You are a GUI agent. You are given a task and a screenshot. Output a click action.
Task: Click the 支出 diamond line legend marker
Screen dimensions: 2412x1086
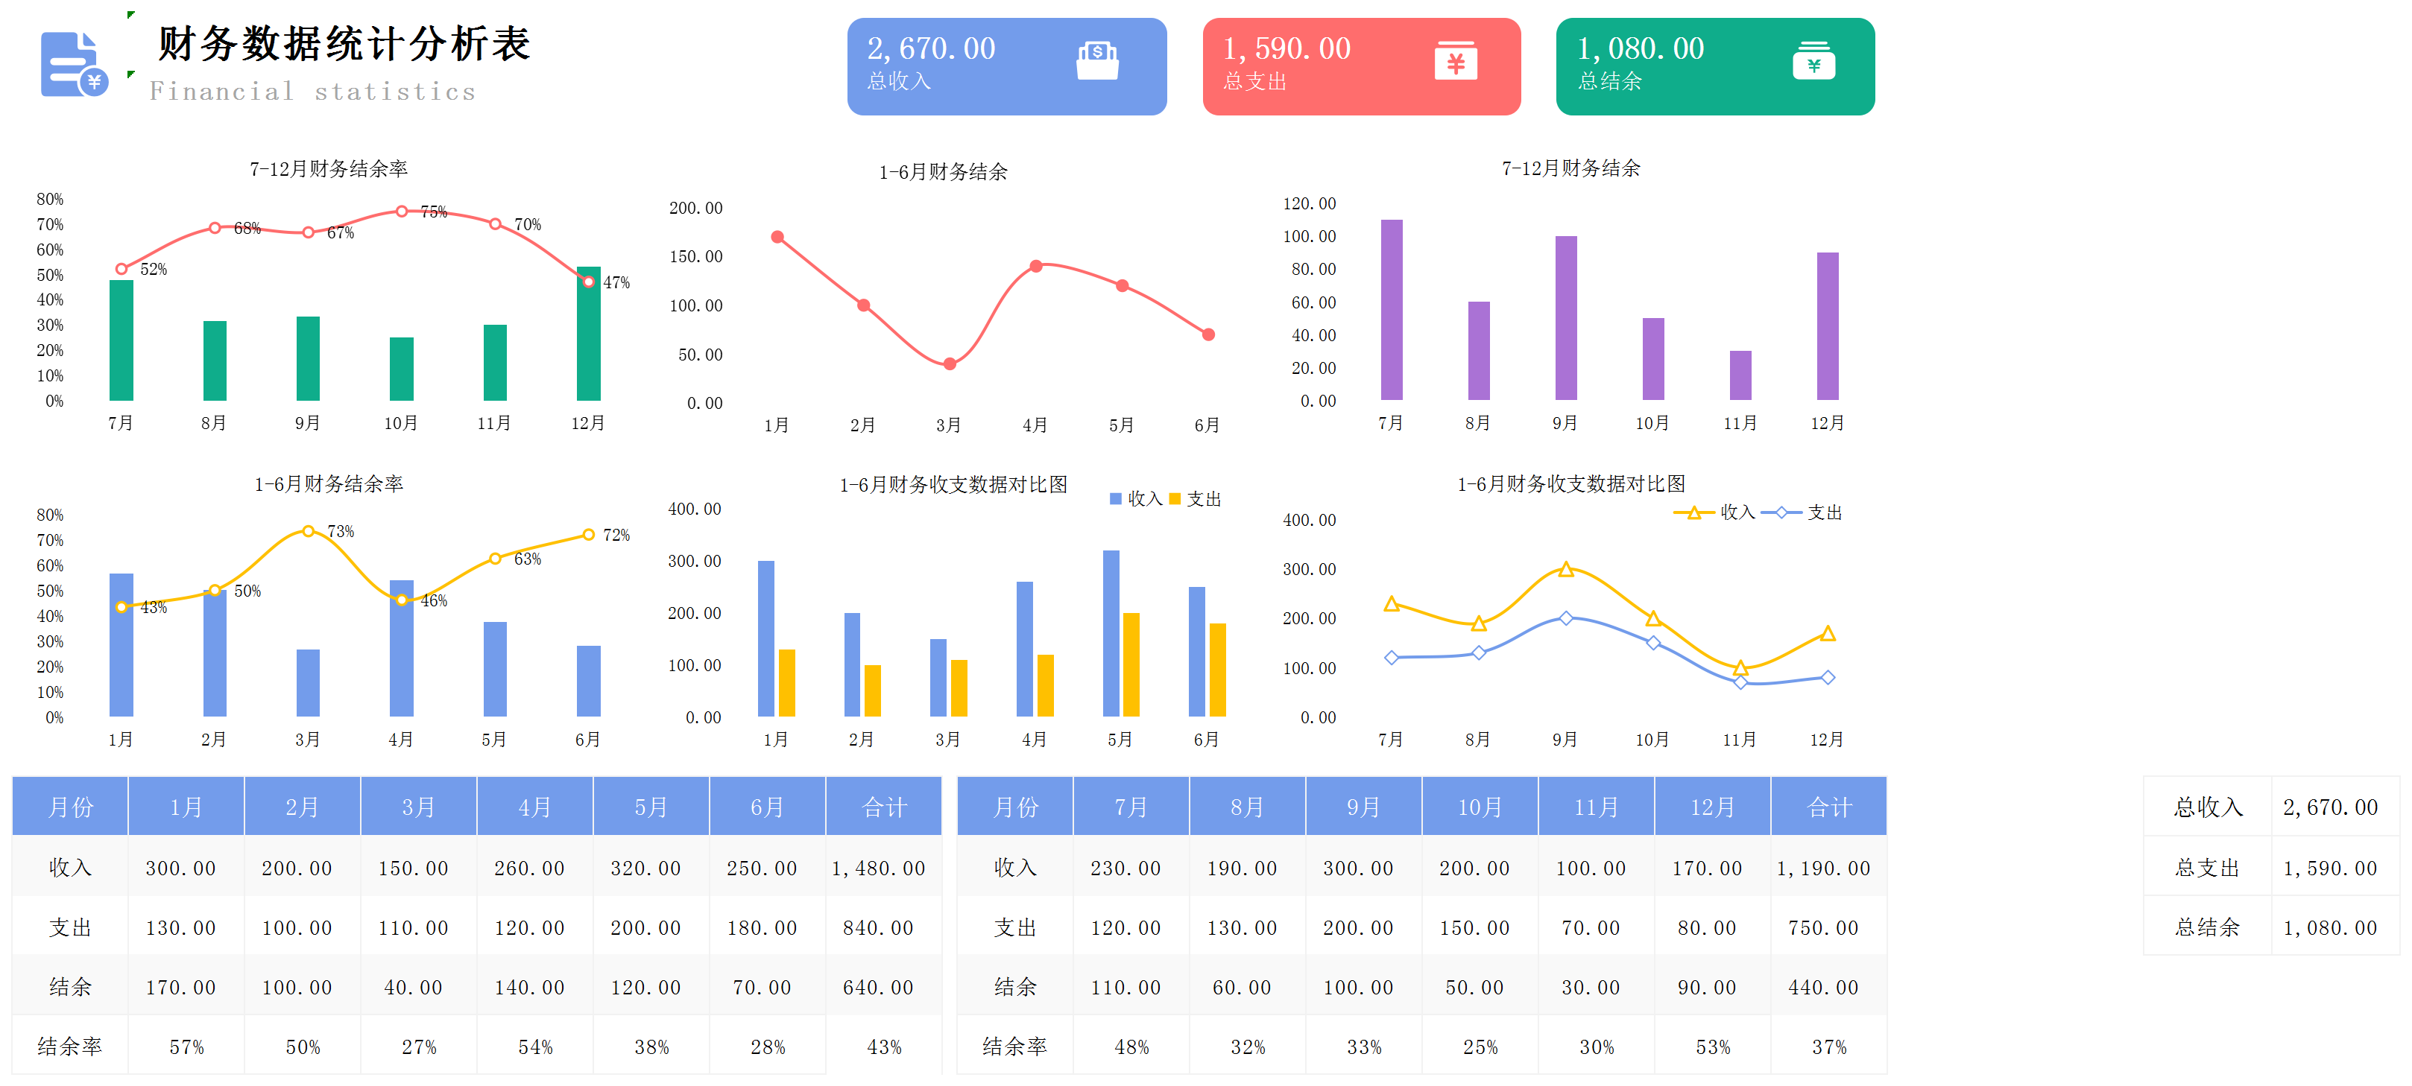coord(1781,512)
